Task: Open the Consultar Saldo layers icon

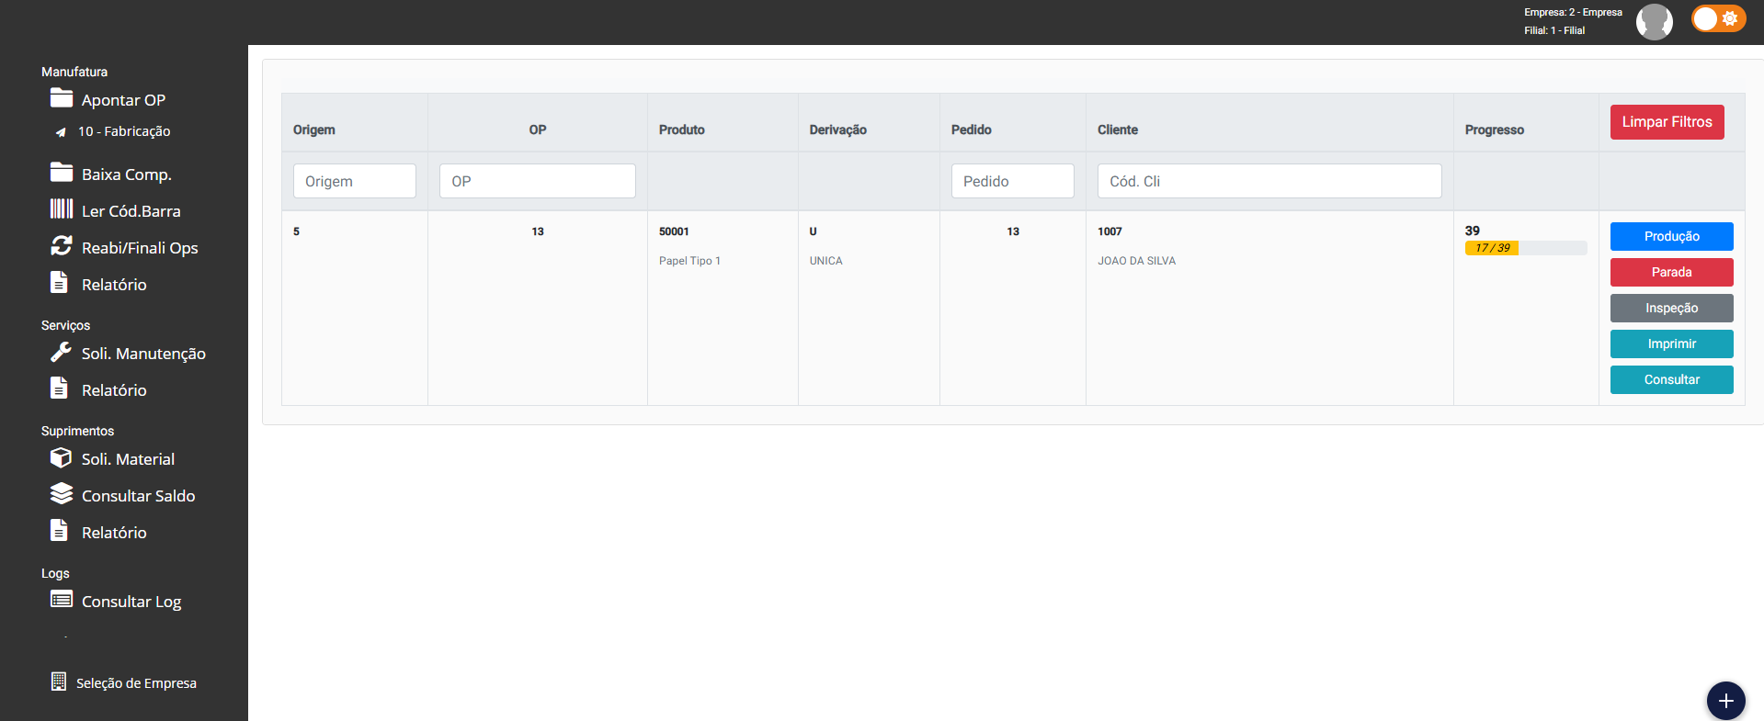Action: tap(62, 494)
